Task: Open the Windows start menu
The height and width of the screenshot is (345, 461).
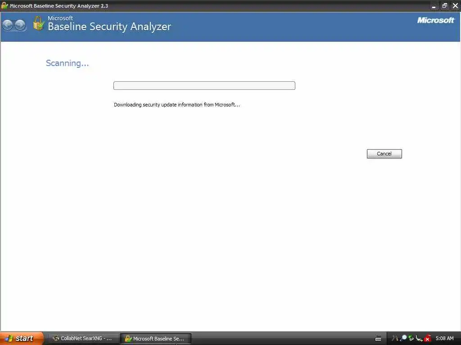Action: [22, 338]
